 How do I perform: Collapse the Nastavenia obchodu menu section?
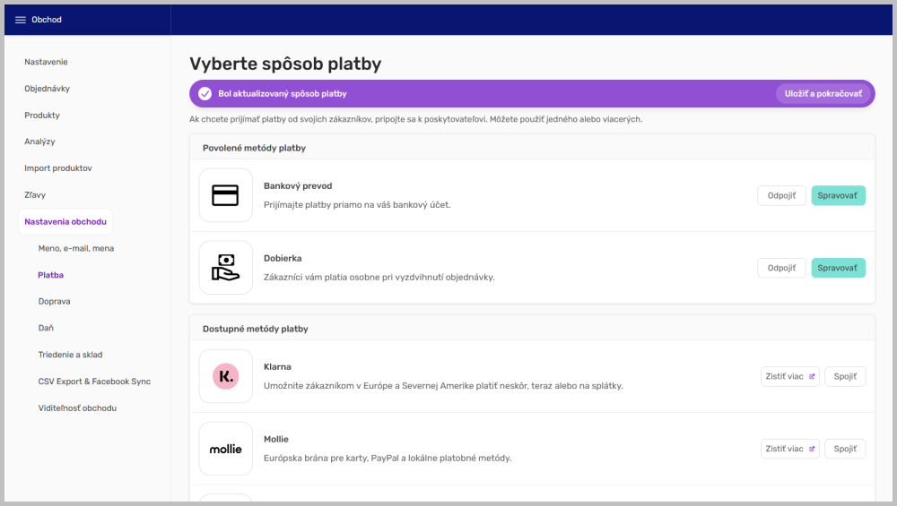(x=65, y=221)
